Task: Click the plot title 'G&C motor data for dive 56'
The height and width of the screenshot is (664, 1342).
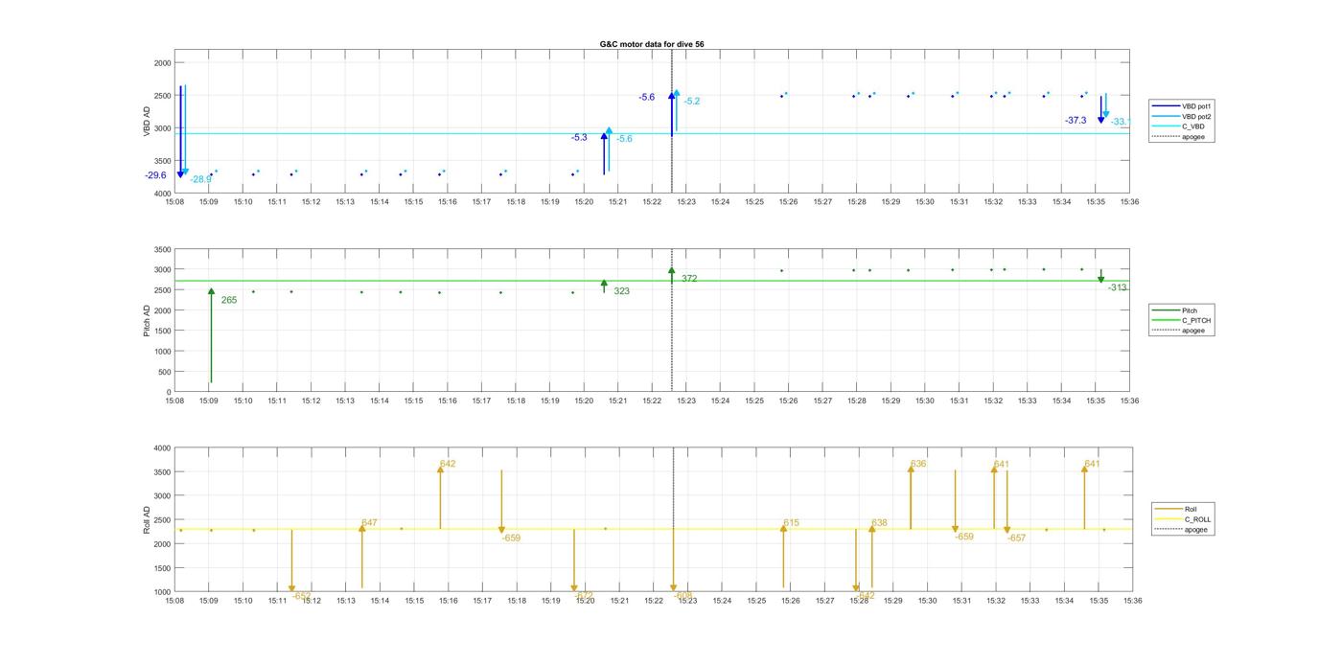Action: point(652,44)
